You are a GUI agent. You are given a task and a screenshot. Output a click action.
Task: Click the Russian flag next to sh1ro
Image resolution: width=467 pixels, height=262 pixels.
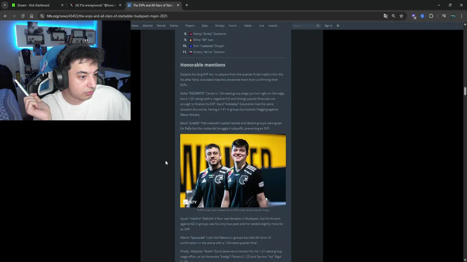click(x=190, y=52)
